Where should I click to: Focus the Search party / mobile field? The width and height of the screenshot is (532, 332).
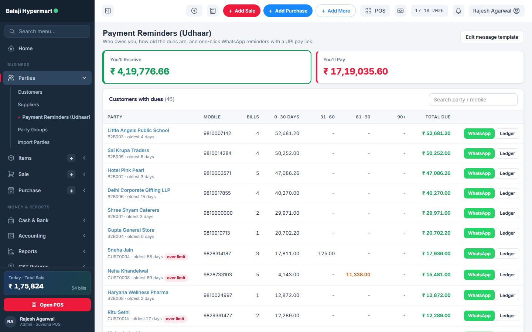point(473,100)
